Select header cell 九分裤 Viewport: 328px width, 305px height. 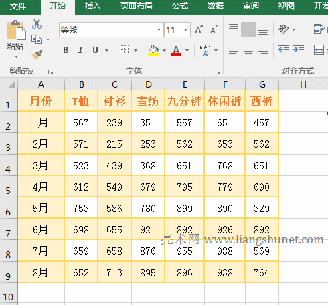point(185,101)
